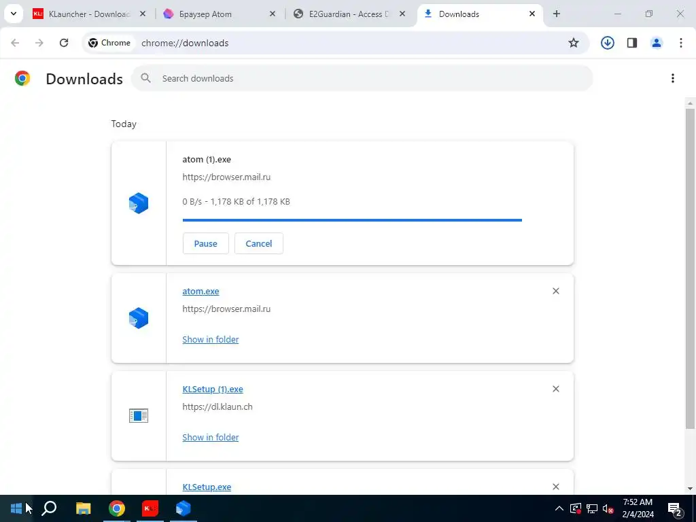Click the Chrome site info chip
696x522 pixels.
[x=109, y=43]
